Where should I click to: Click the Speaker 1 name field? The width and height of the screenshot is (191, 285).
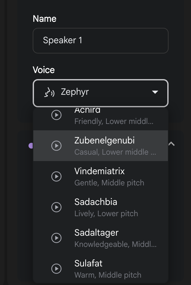click(x=101, y=41)
